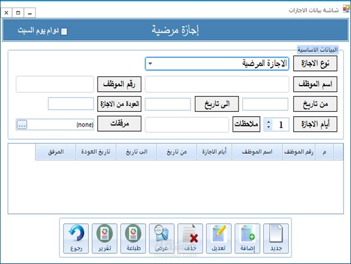Click the ملاحظات label button
The width and height of the screenshot is (351, 264).
[x=246, y=124]
